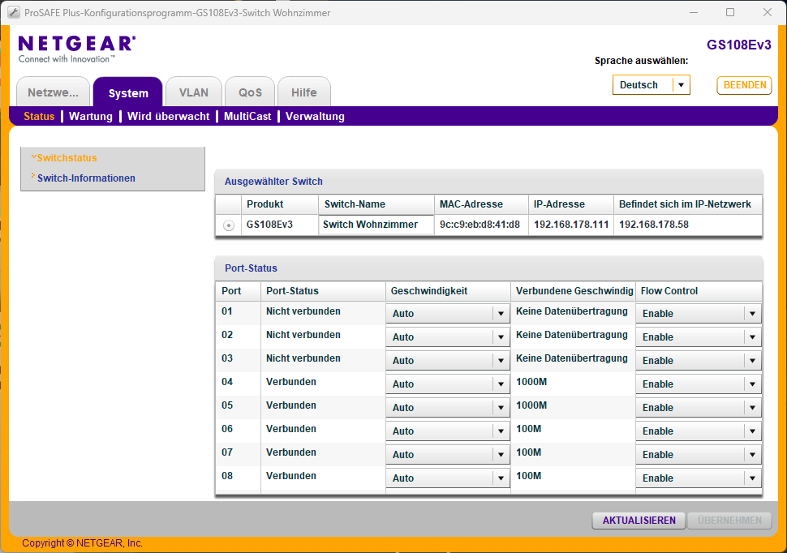Click port 05 1000M connected speed
Screen dimensions: 787x553
coord(531,405)
